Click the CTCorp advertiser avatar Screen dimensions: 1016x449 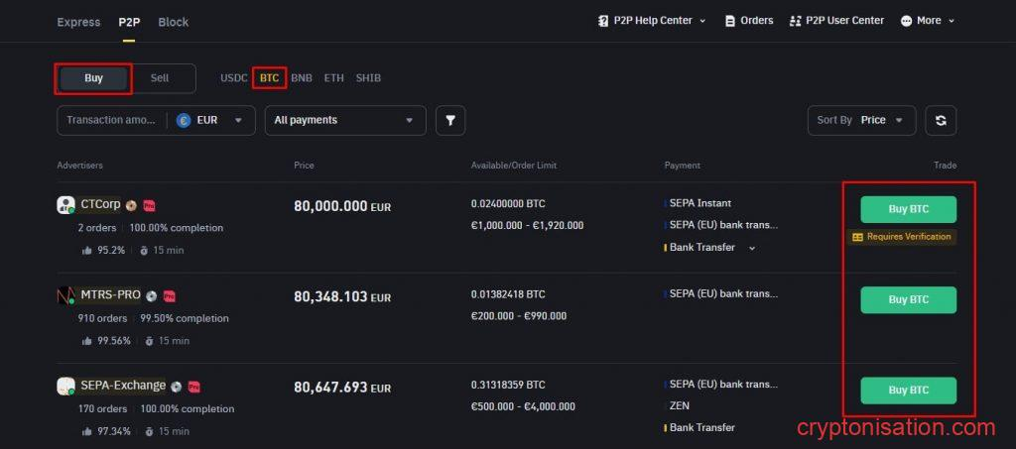pos(66,205)
